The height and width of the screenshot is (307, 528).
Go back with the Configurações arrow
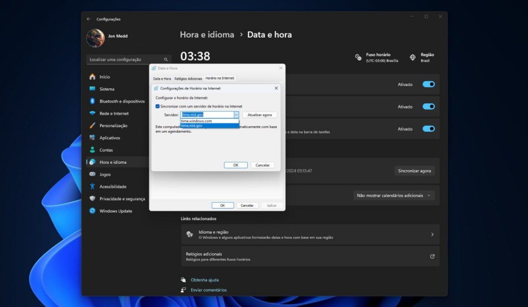click(89, 19)
